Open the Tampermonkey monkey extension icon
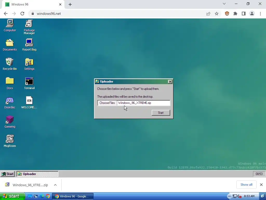Screen dimensions: 266x200 point(227,14)
